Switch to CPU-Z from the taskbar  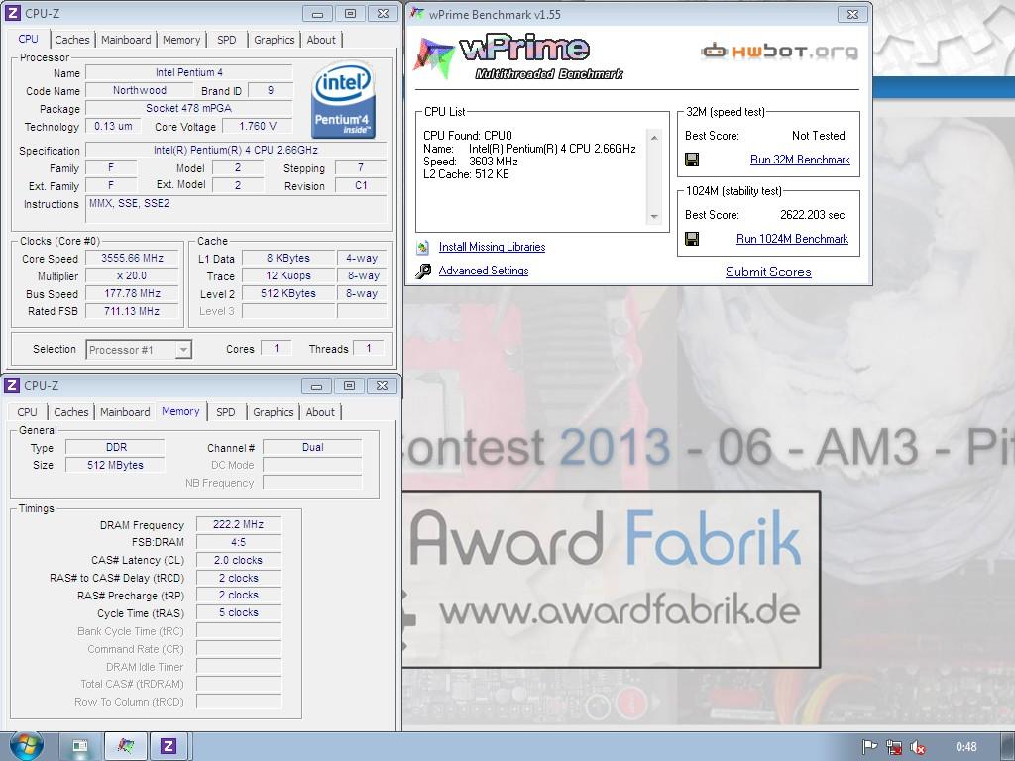(x=169, y=747)
